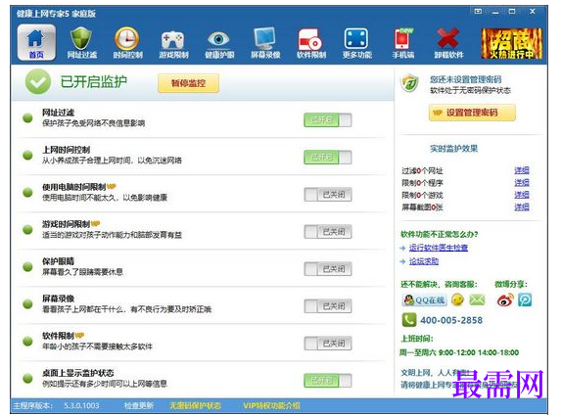
Task: Toggle the 上网时间控制 switch
Action: (328, 158)
